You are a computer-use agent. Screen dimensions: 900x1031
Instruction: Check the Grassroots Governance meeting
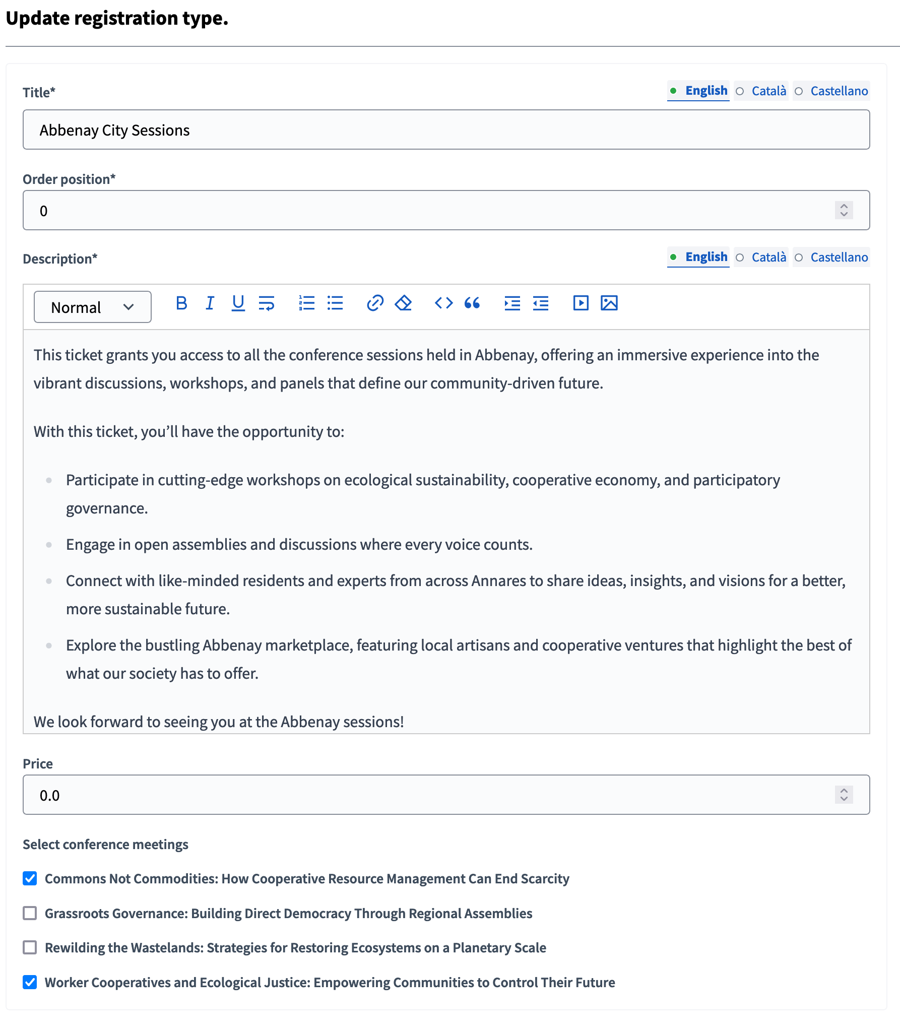click(x=30, y=913)
